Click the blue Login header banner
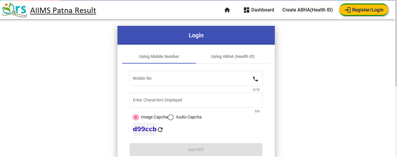 tap(196, 35)
